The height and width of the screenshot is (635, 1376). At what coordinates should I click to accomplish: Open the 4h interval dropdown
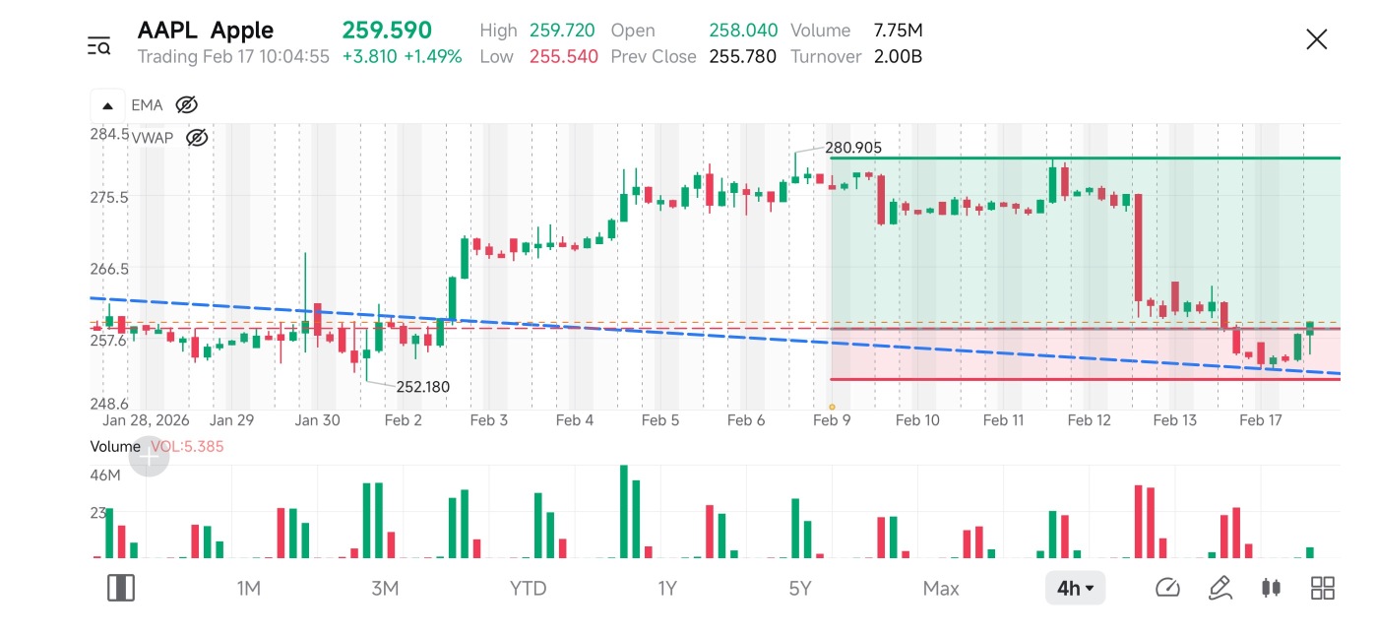pyautogui.click(x=1075, y=589)
